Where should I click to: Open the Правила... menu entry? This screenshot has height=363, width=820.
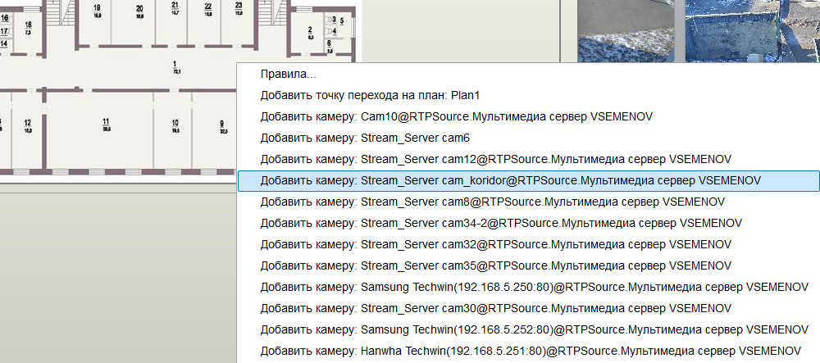pos(528,75)
